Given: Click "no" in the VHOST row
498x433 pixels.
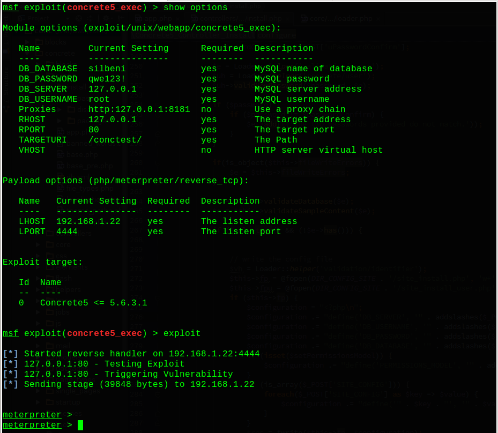Looking at the screenshot, I should 206,150.
